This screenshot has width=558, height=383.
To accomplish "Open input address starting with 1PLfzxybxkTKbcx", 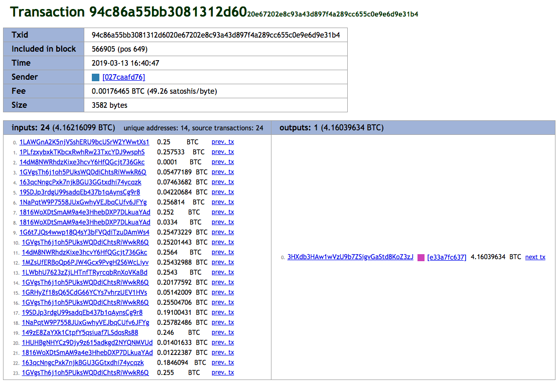I will coord(82,152).
